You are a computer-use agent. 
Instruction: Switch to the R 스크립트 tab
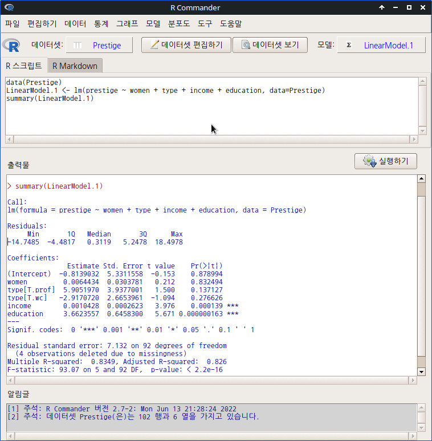coord(24,66)
